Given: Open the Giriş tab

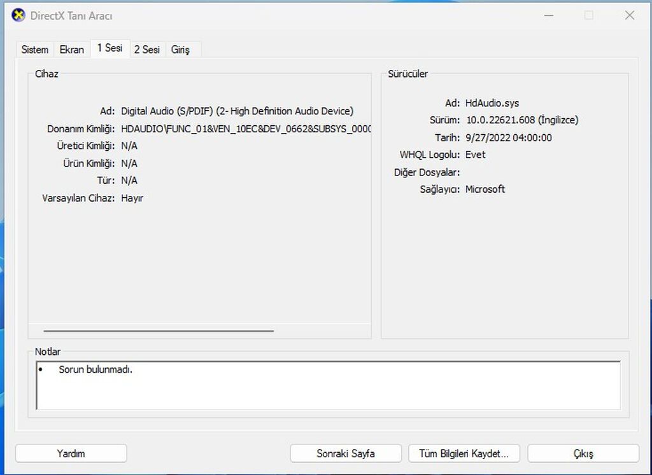Looking at the screenshot, I should coord(180,50).
